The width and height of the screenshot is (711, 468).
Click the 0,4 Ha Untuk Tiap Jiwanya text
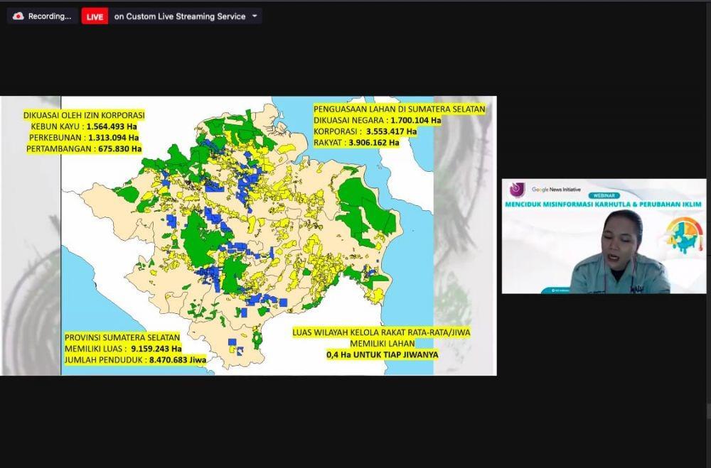pyautogui.click(x=383, y=355)
